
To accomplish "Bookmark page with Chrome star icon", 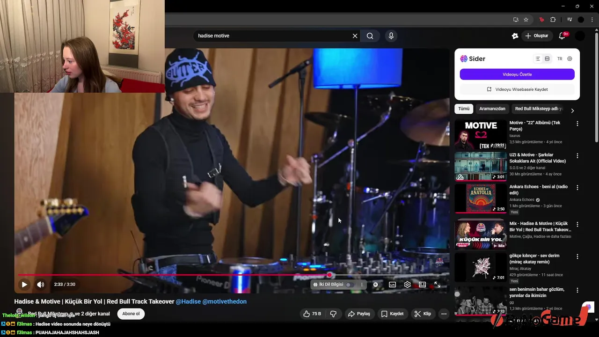I will pos(526,20).
